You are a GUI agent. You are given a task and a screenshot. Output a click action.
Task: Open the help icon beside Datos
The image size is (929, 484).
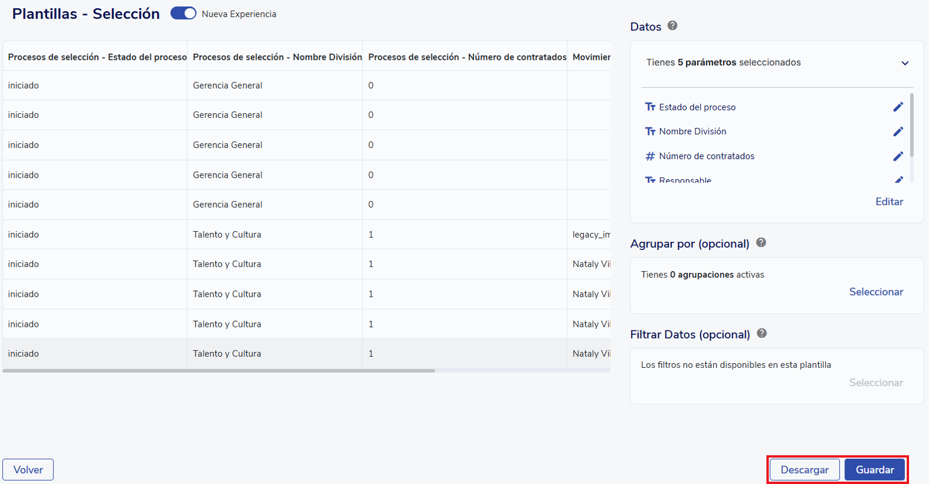(673, 26)
